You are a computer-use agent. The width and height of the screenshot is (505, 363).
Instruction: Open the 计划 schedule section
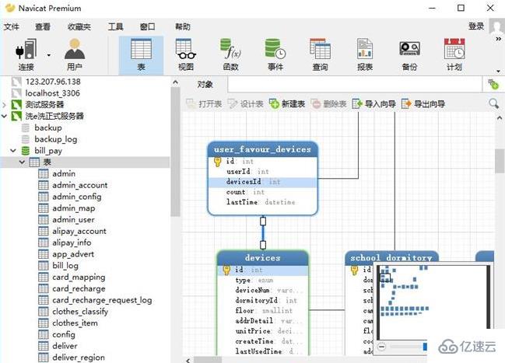(454, 54)
